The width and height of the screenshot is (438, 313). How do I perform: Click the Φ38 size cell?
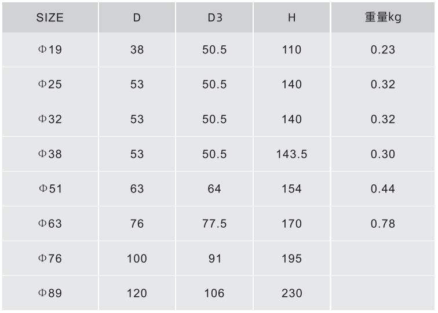click(50, 154)
